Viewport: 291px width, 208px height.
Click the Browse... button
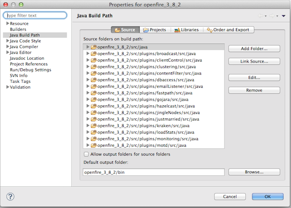pyautogui.click(x=254, y=172)
